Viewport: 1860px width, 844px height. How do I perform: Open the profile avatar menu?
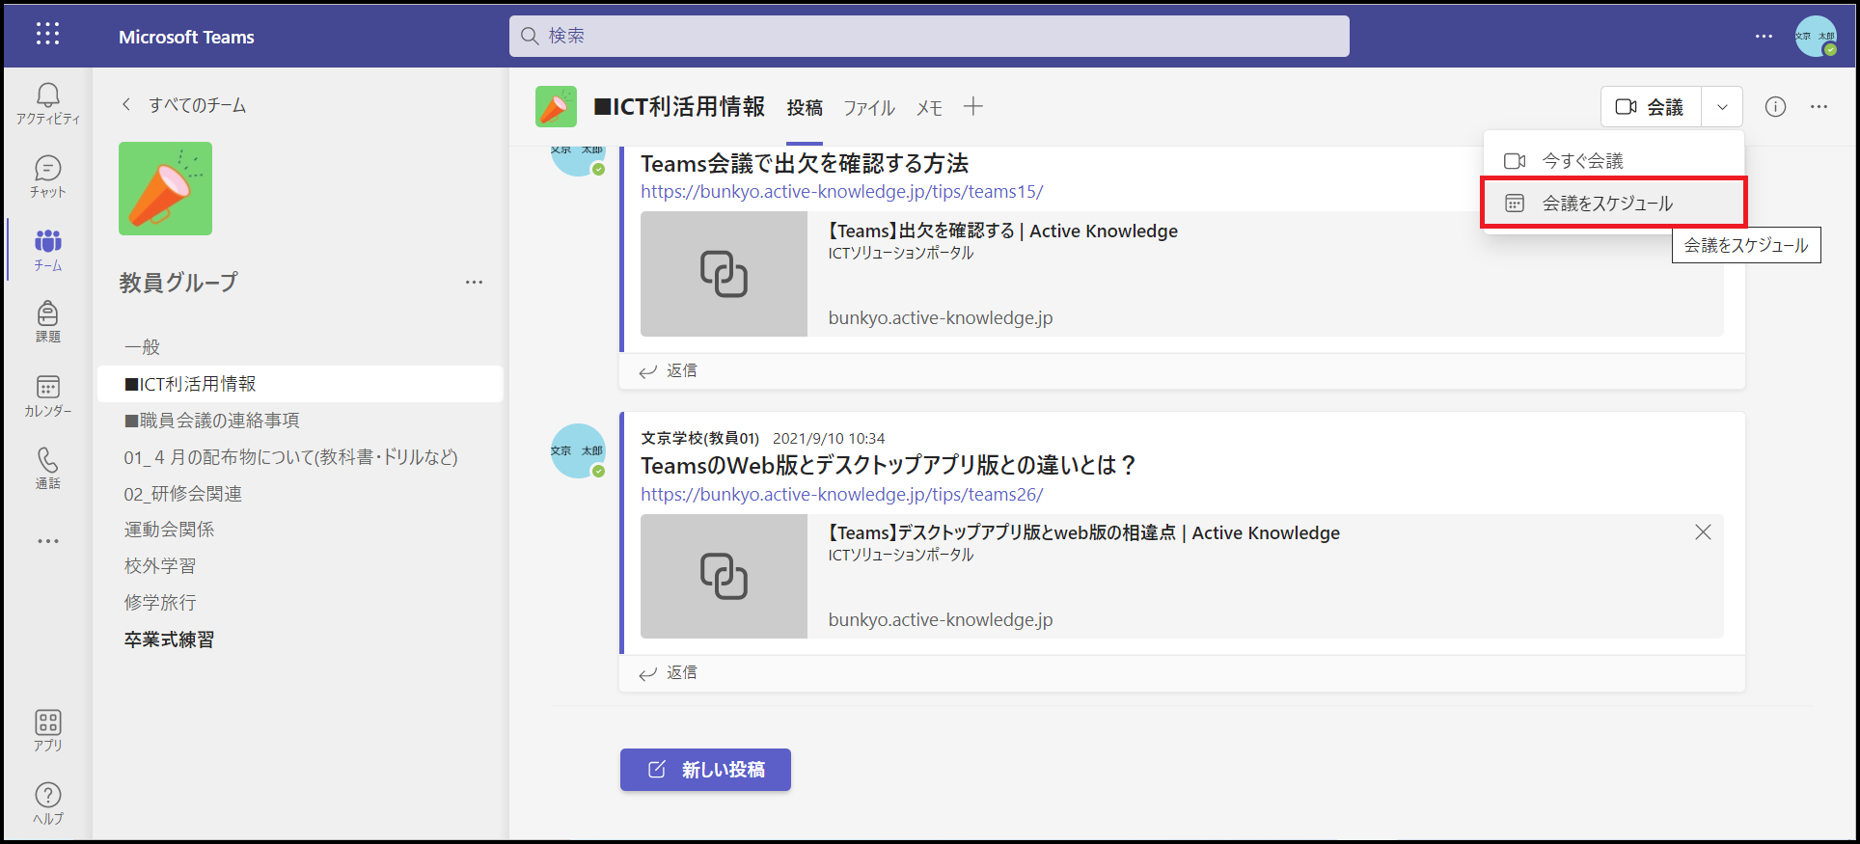point(1816,36)
